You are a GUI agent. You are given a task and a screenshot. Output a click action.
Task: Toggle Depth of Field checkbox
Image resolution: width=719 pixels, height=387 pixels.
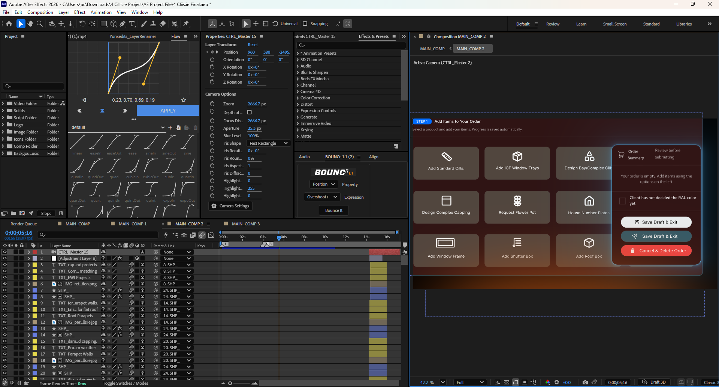[x=250, y=112]
